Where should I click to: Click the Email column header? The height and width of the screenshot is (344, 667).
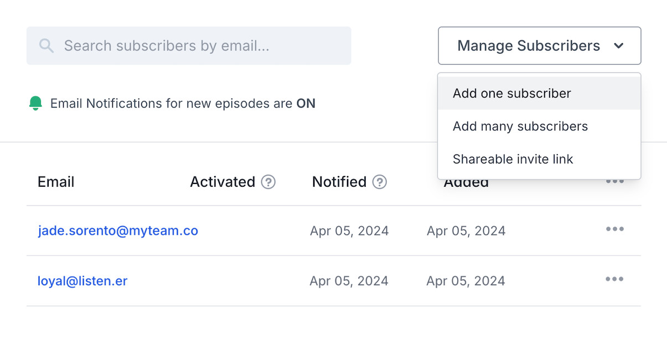pyautogui.click(x=56, y=182)
